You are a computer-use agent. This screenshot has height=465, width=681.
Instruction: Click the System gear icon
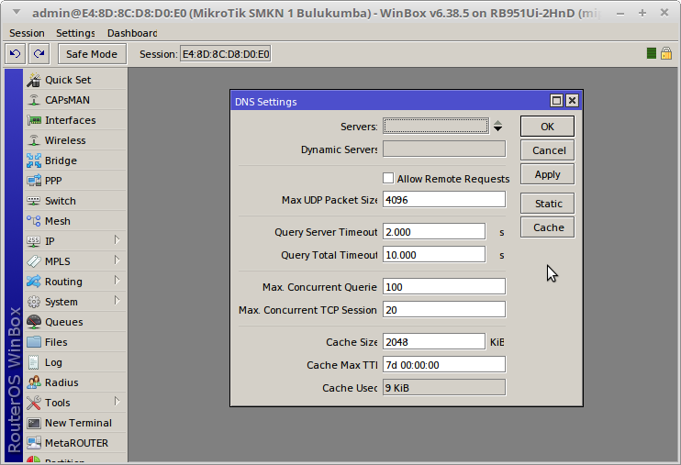coord(33,302)
